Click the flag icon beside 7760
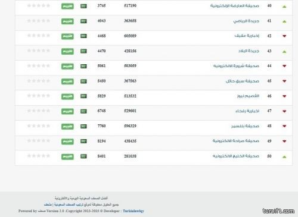This screenshot has height=217, width=298. click(83, 126)
